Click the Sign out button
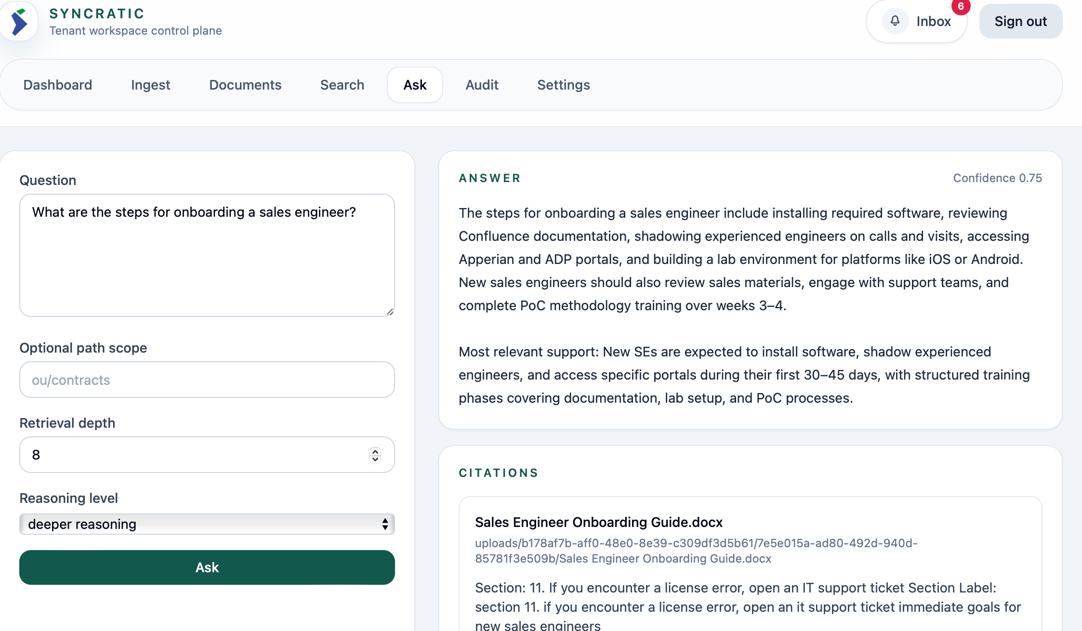 pos(1020,21)
